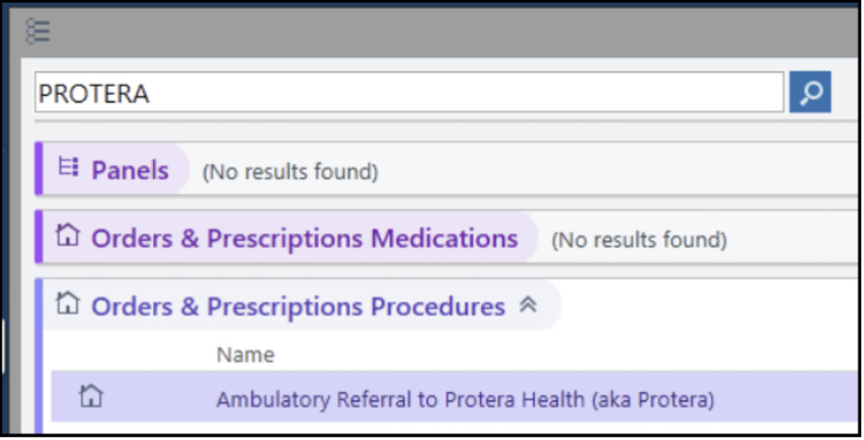Click house icon on Ambulatory Referral row
The height and width of the screenshot is (440, 864).
pos(90,397)
